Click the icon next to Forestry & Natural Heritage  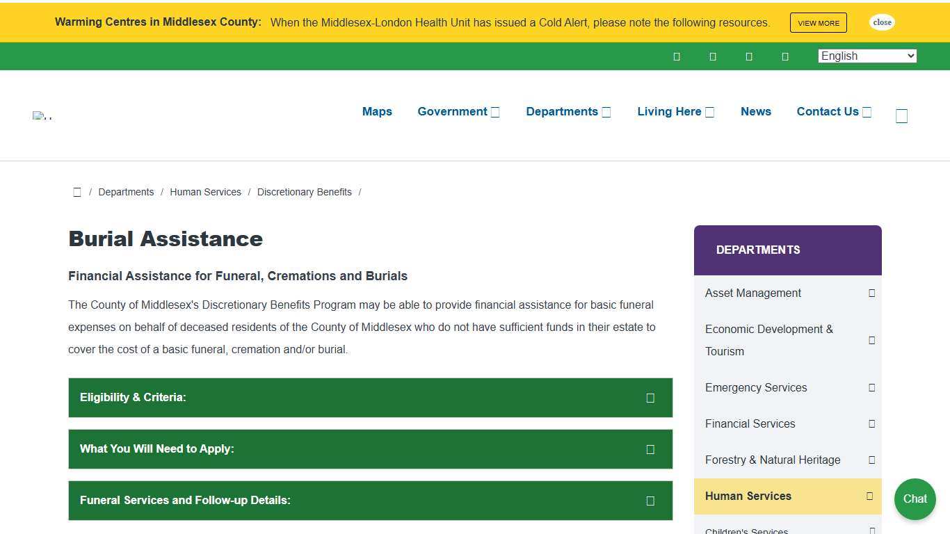[x=871, y=460]
